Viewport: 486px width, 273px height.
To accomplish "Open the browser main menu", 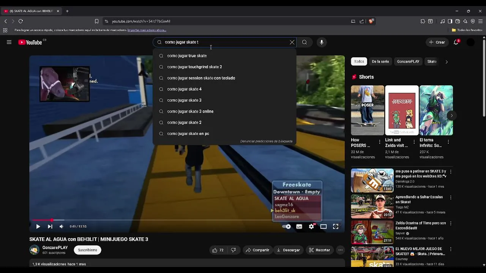I will pos(480,21).
